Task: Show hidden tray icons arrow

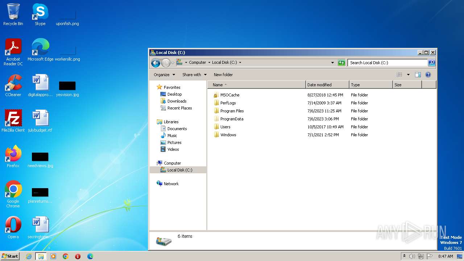Action: 404,256
